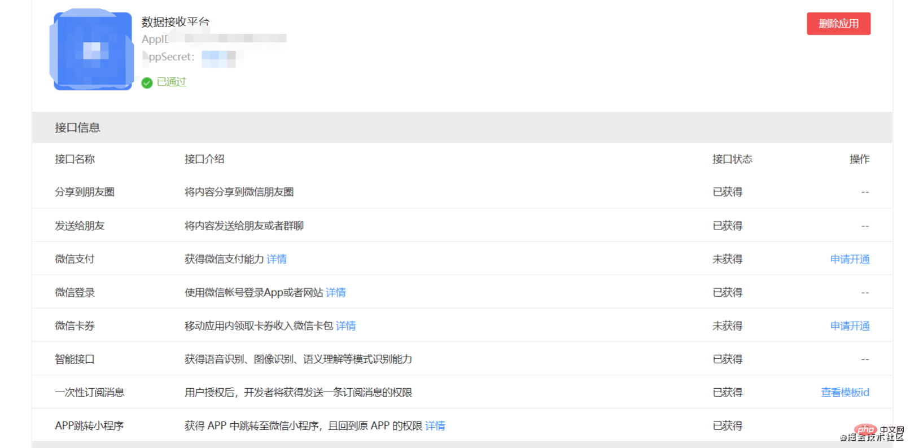The width and height of the screenshot is (910, 448).
Task: Click description 将内容分享到微信朋友圈
Action: click(x=239, y=192)
